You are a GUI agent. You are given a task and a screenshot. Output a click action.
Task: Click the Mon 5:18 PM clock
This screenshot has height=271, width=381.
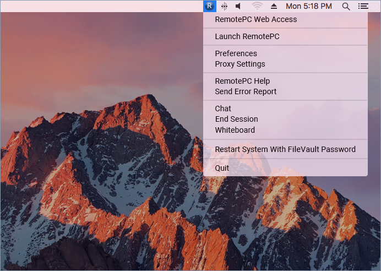pyautogui.click(x=309, y=6)
